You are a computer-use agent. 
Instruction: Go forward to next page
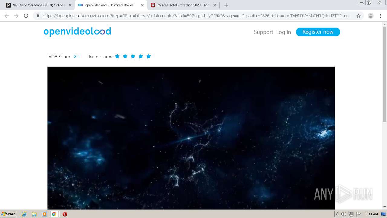tap(16, 16)
